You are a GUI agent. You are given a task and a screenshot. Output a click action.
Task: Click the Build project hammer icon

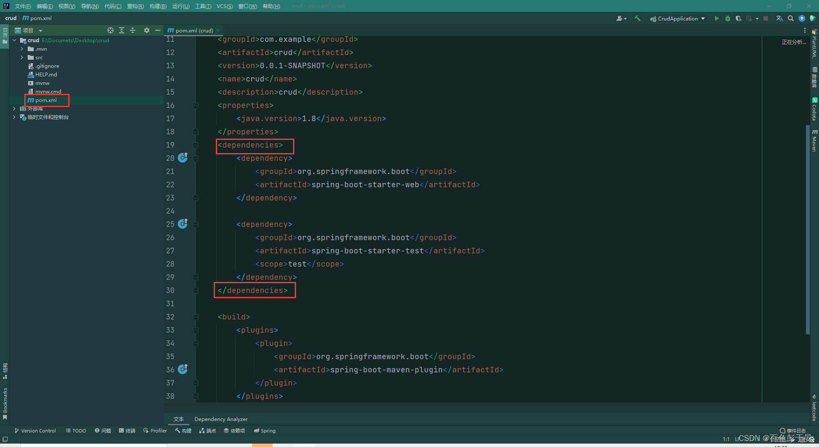point(638,18)
